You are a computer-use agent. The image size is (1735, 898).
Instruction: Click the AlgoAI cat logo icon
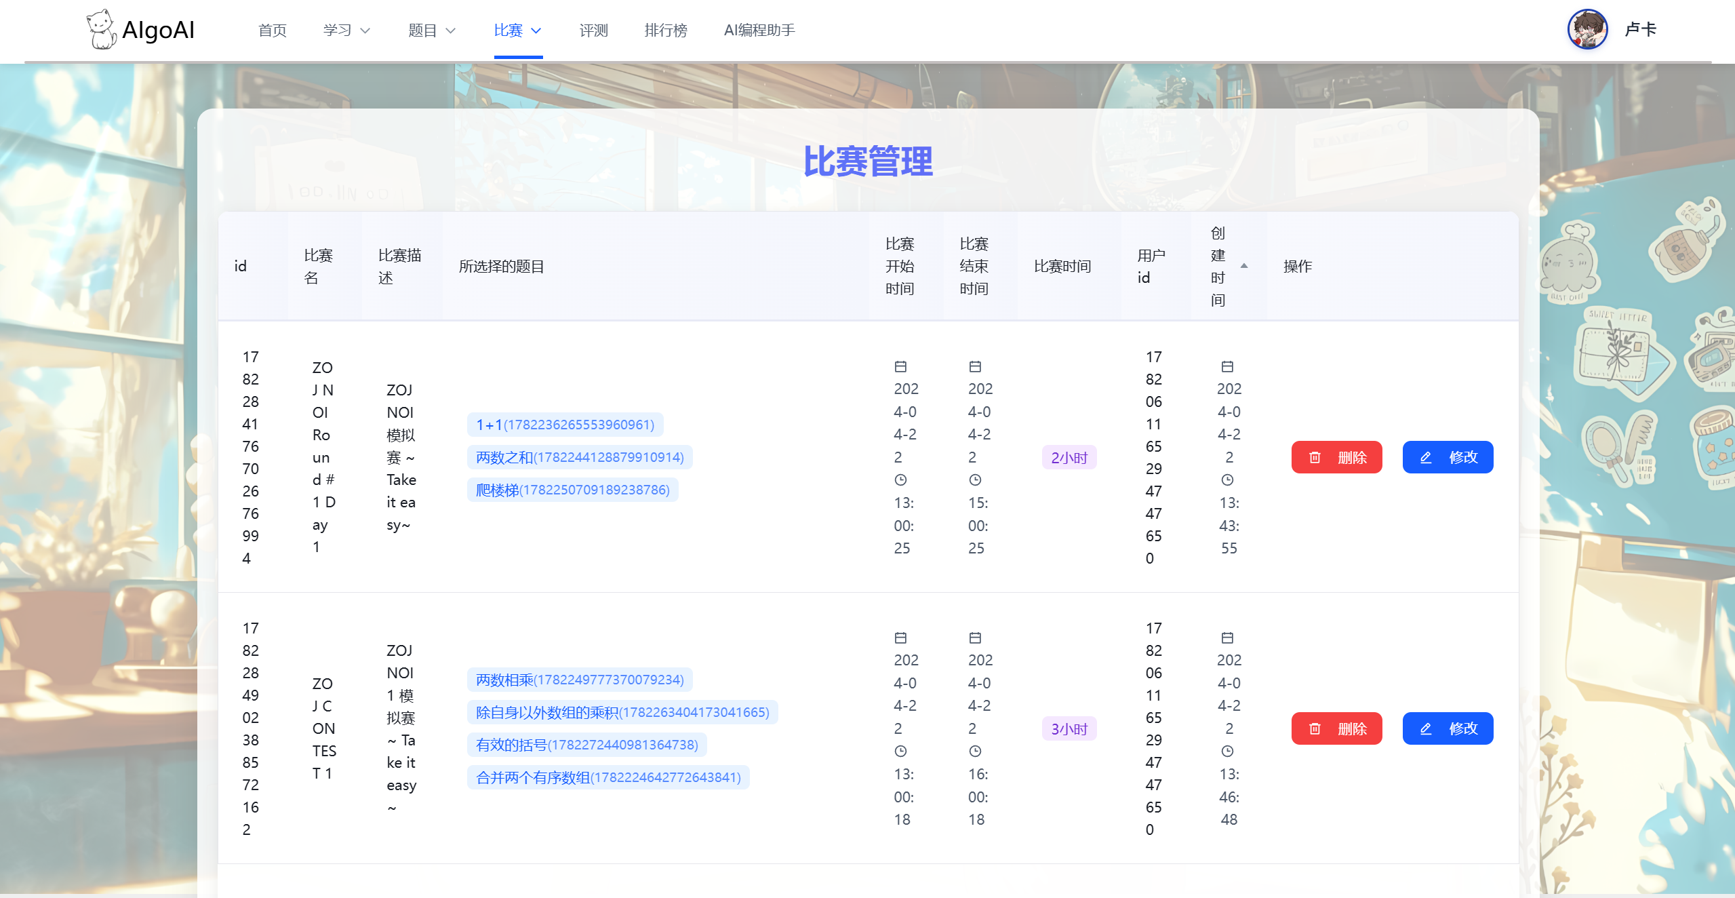pos(102,29)
